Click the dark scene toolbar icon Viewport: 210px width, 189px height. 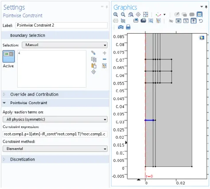click(x=143, y=21)
